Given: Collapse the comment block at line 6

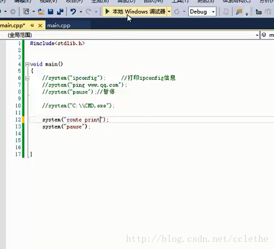Looking at the screenshot, I should [27, 78].
